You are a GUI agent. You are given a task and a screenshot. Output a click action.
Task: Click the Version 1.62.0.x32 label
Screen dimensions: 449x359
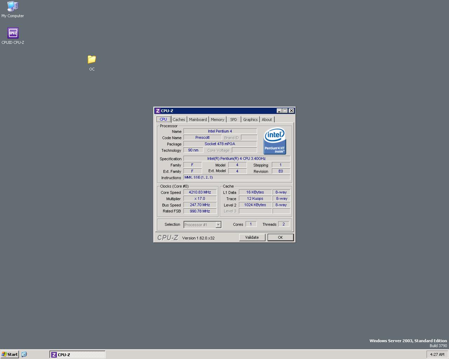click(198, 238)
